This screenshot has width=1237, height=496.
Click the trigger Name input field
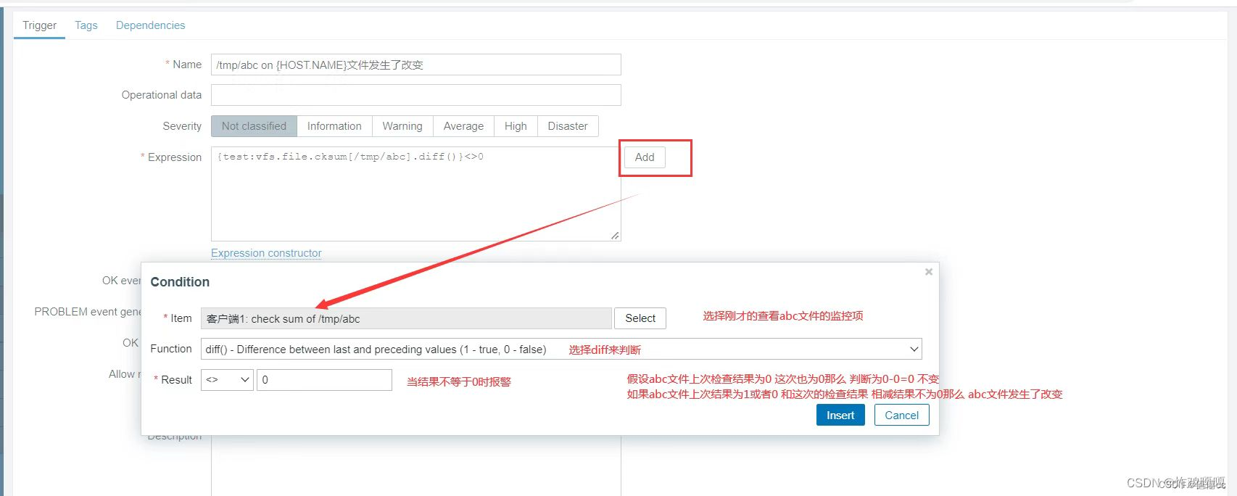tap(415, 65)
